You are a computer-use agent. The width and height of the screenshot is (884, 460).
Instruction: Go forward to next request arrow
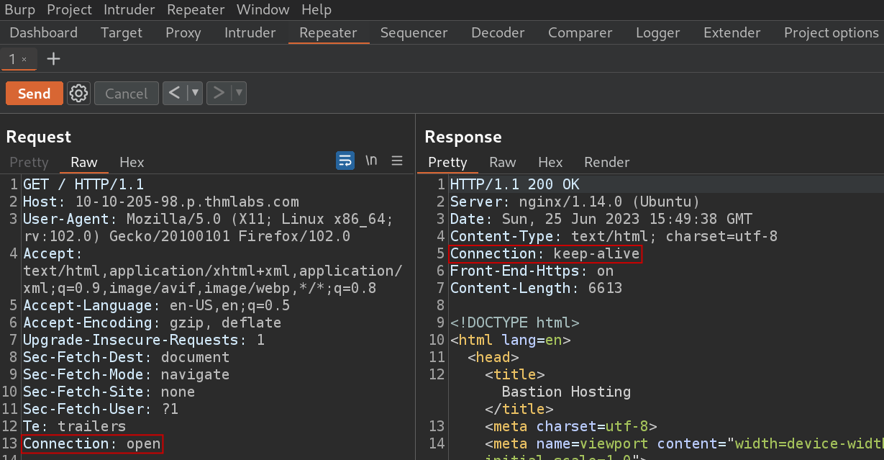coord(219,93)
